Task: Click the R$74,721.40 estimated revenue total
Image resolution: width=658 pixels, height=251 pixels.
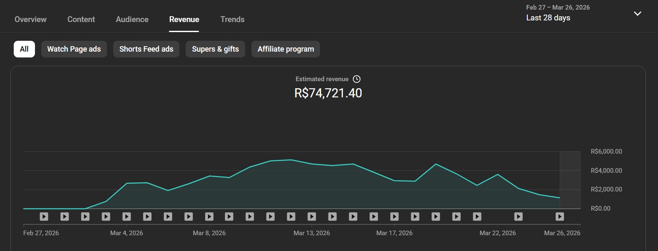Action: point(328,93)
